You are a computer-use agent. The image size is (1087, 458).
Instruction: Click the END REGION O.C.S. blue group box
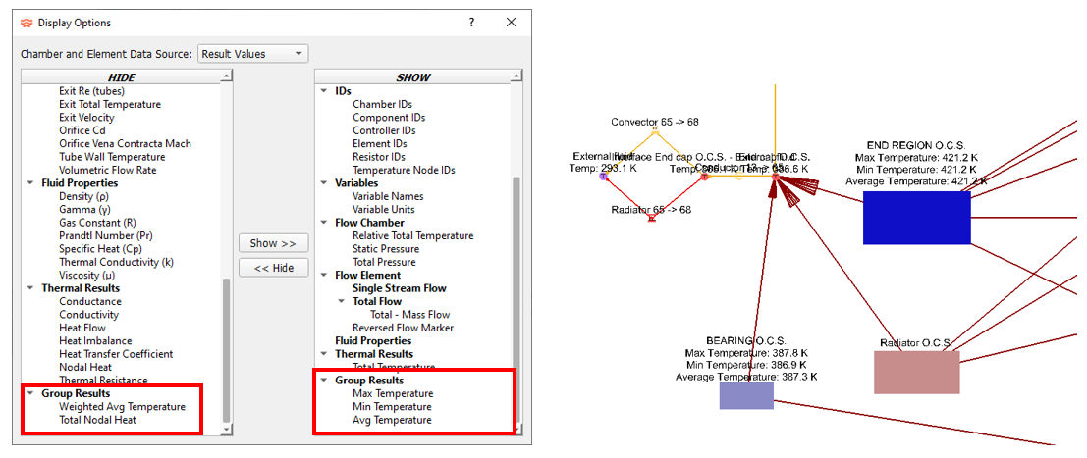coord(916,218)
